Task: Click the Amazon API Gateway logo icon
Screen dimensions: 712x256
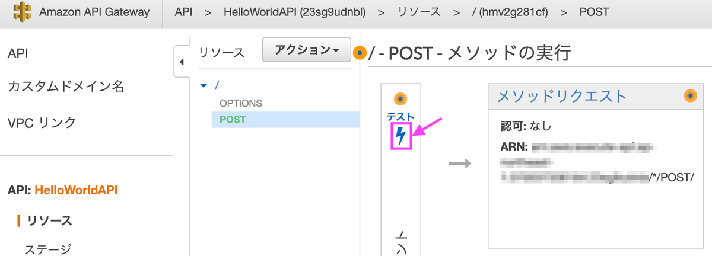Action: (x=23, y=12)
